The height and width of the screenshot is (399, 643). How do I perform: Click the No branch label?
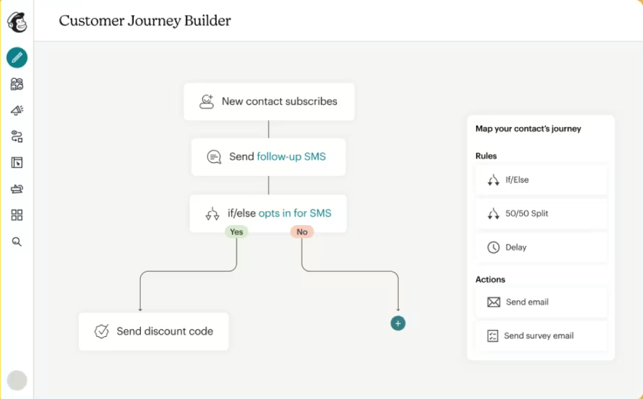[302, 232]
